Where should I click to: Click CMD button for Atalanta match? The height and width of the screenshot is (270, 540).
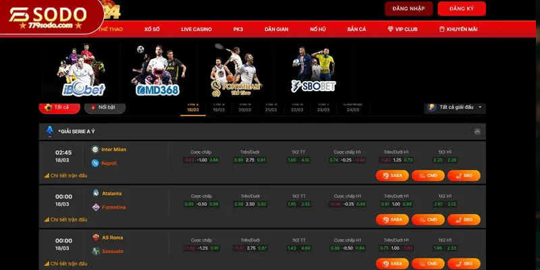[x=428, y=220]
